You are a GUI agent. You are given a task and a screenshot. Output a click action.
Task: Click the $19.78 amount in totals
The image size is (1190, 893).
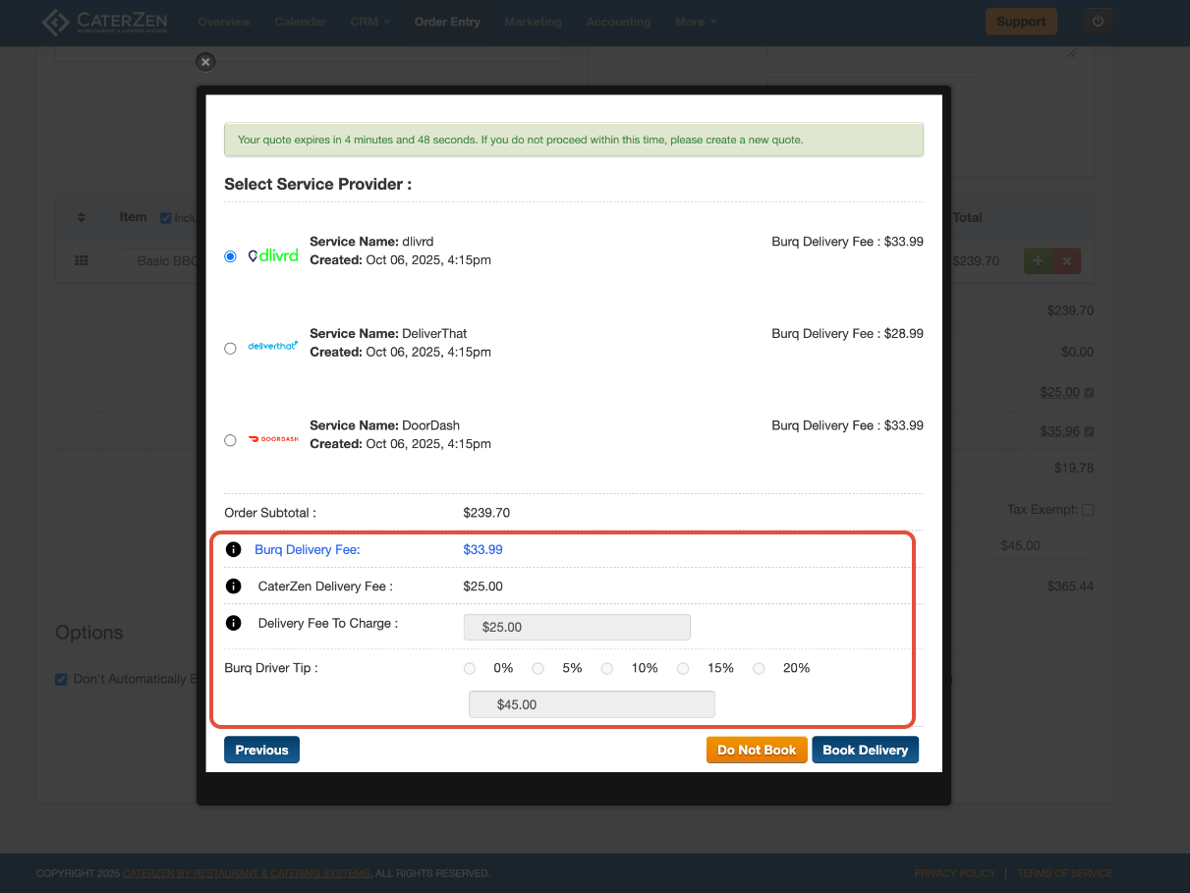click(x=1074, y=469)
